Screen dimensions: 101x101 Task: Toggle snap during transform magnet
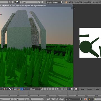point(66,89)
